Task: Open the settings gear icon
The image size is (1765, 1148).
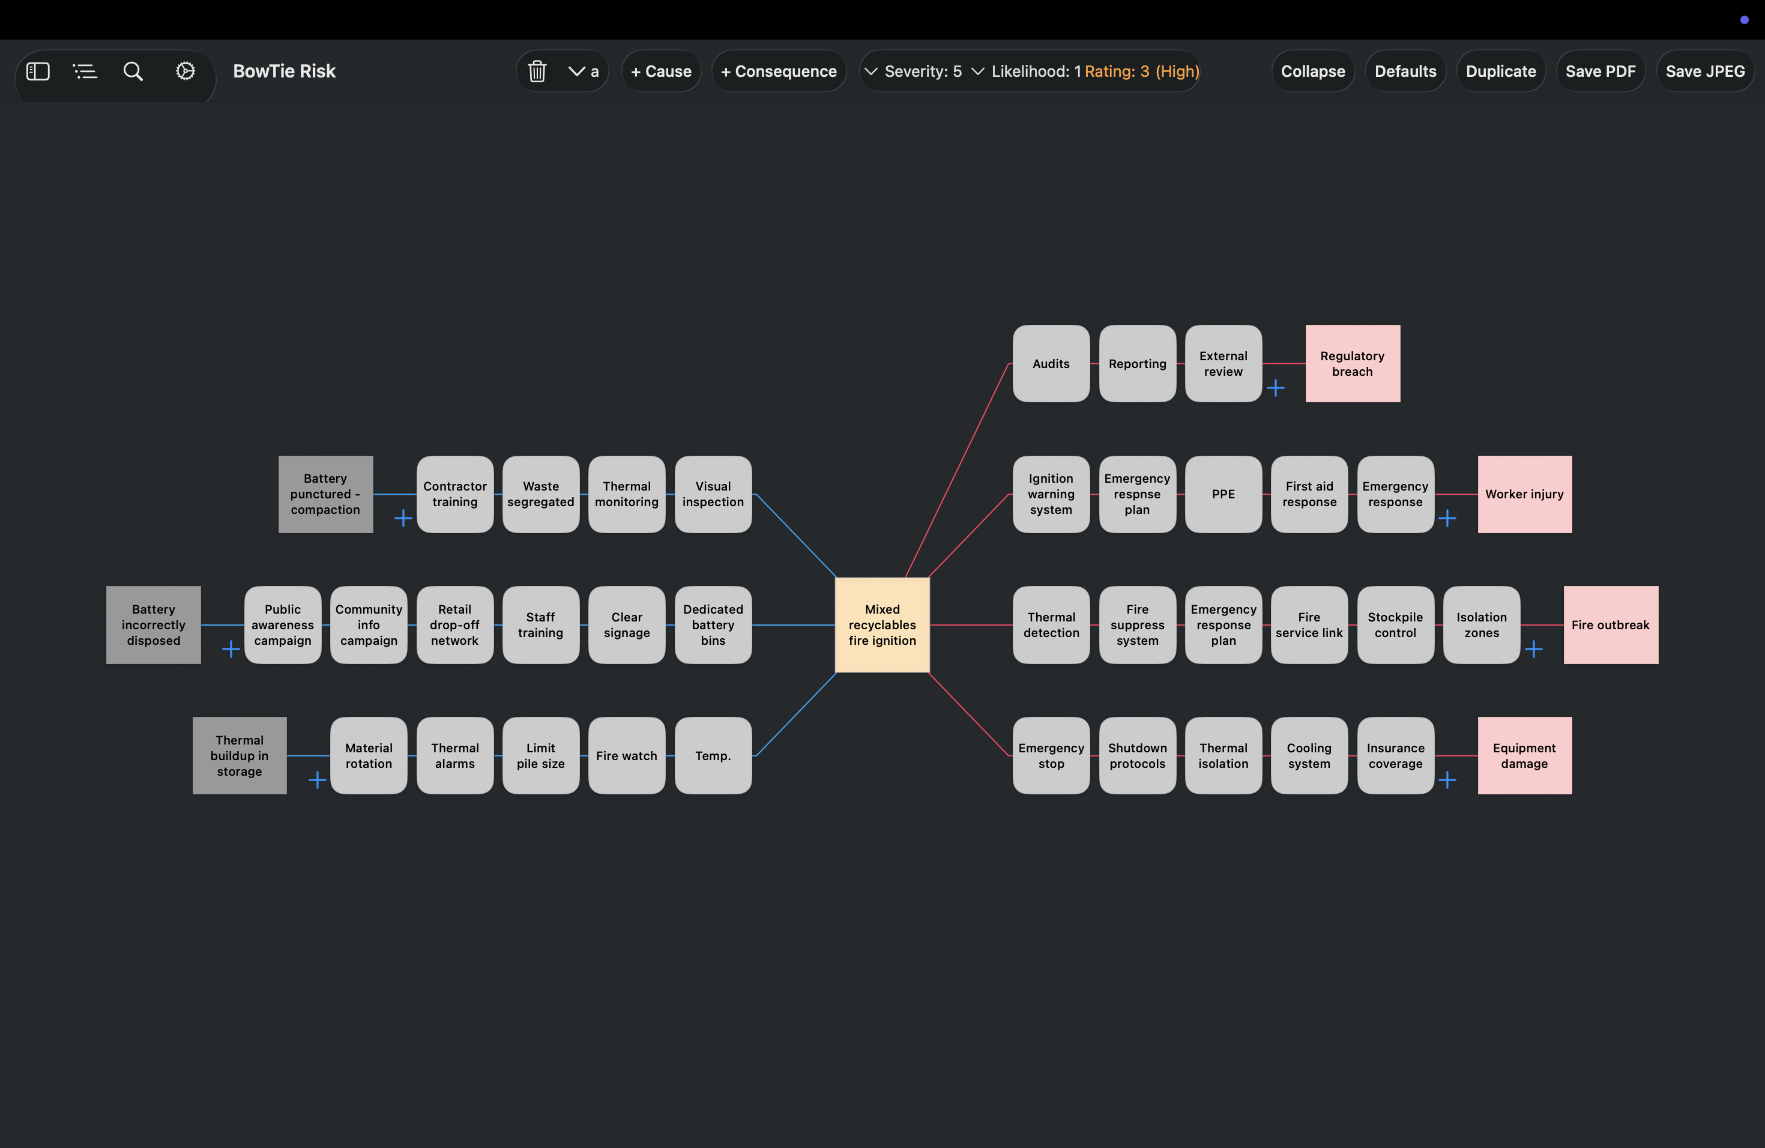Action: [x=186, y=71]
